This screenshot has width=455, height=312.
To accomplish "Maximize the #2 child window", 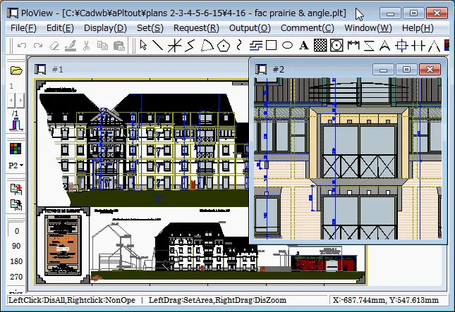I will point(406,70).
